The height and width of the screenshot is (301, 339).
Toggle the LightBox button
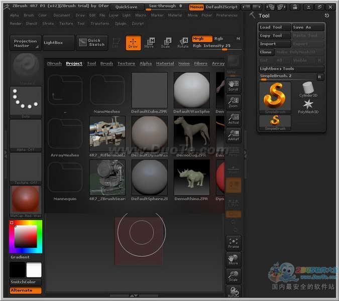[59, 43]
